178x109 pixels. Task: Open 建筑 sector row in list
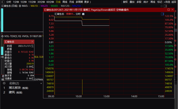[12, 92]
